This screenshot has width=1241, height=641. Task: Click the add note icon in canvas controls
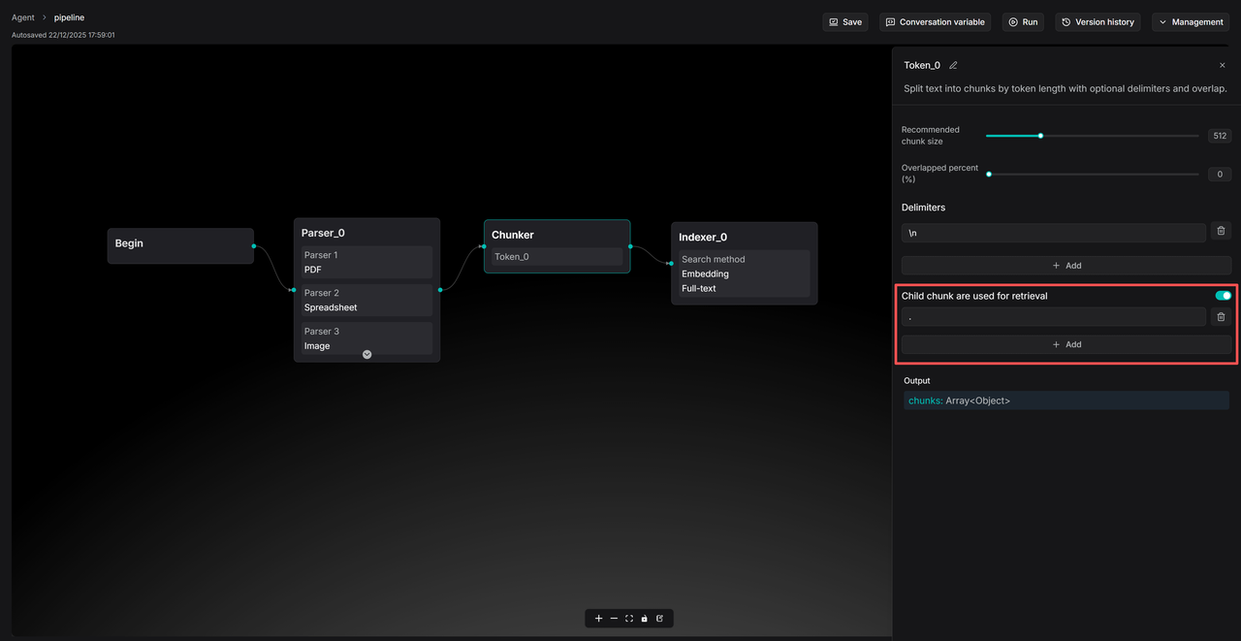(x=659, y=619)
